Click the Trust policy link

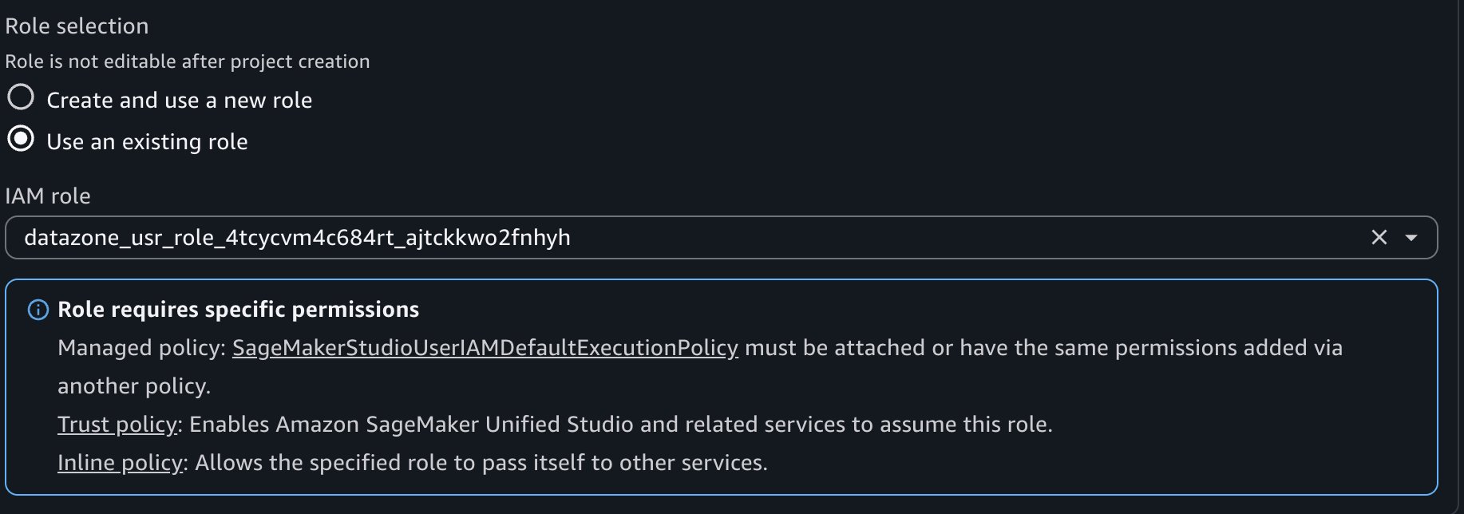tap(116, 425)
